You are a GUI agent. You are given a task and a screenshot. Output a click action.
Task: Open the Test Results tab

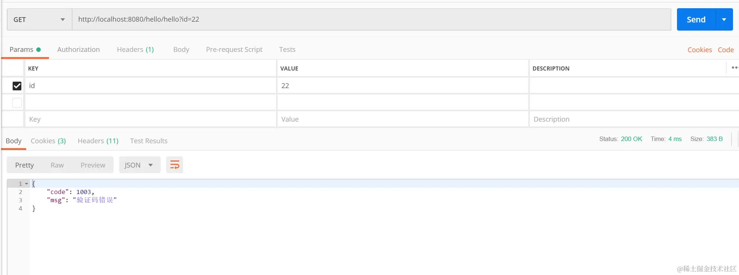149,141
